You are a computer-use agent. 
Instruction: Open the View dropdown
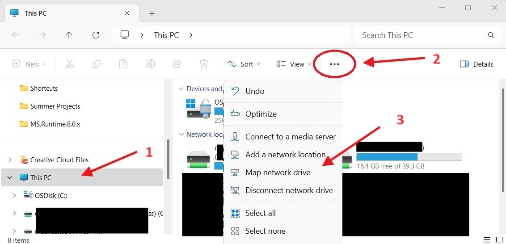[x=294, y=64]
